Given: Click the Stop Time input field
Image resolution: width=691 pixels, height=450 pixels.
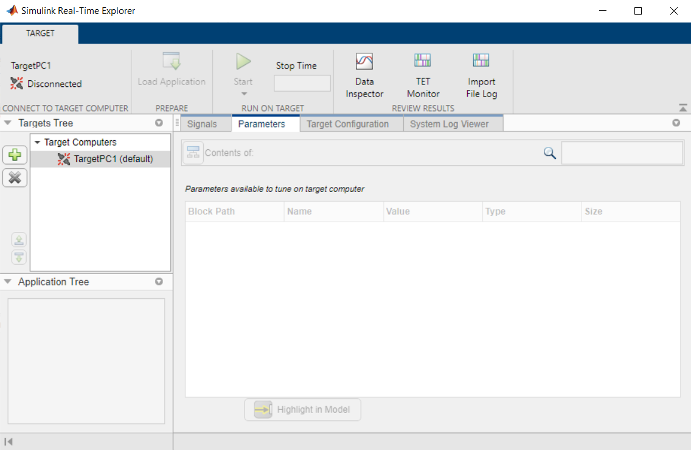Looking at the screenshot, I should [x=302, y=83].
